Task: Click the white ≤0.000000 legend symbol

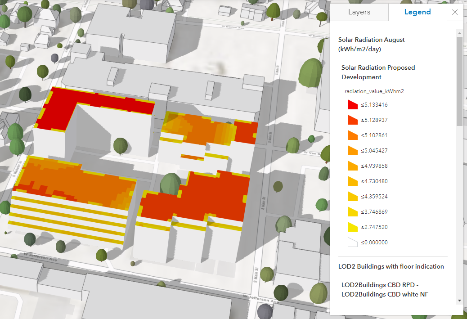Action: 353,242
